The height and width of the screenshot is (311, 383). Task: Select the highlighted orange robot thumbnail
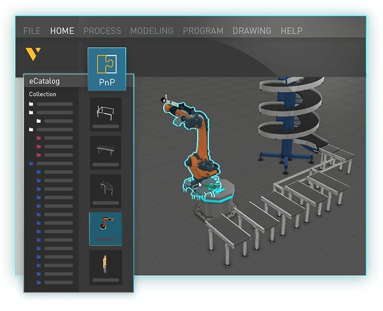tap(106, 229)
